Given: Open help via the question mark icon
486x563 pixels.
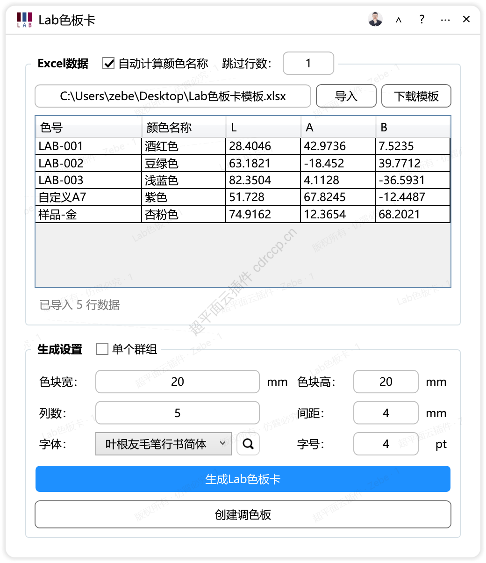Looking at the screenshot, I should coord(422,20).
